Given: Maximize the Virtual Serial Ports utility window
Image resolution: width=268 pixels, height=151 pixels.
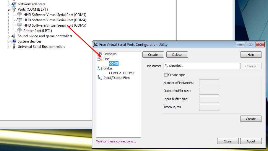Looking at the screenshot, I should (x=250, y=44).
